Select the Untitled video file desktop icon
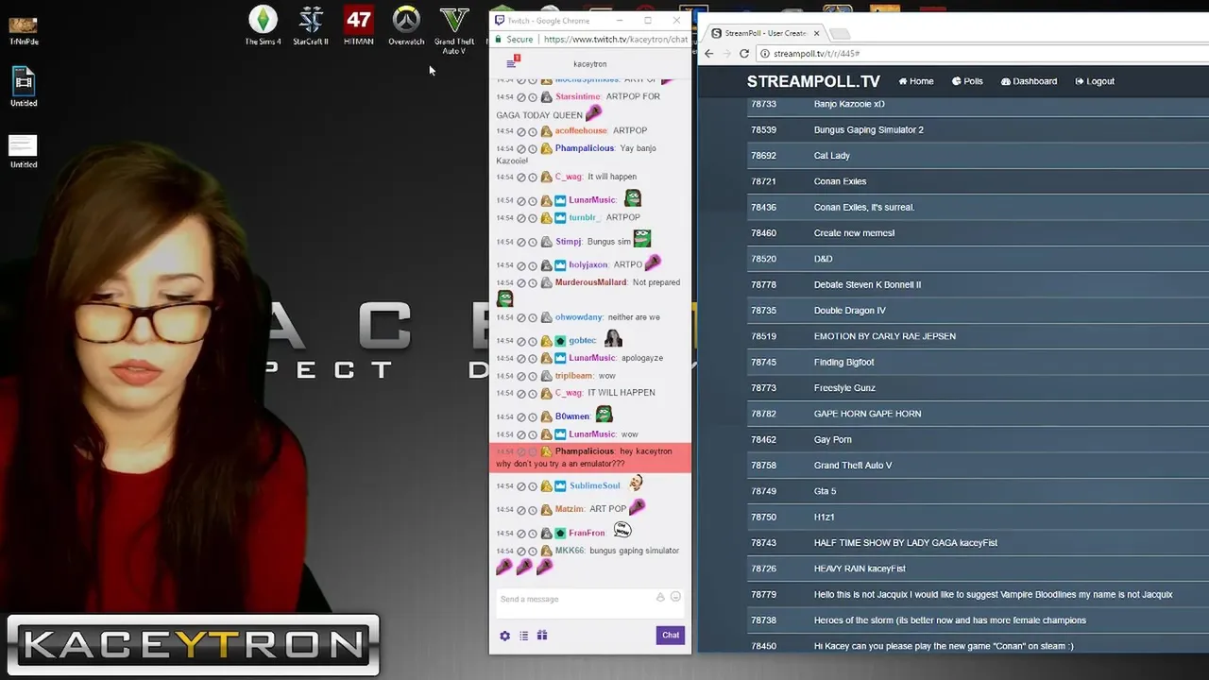 click(x=24, y=86)
